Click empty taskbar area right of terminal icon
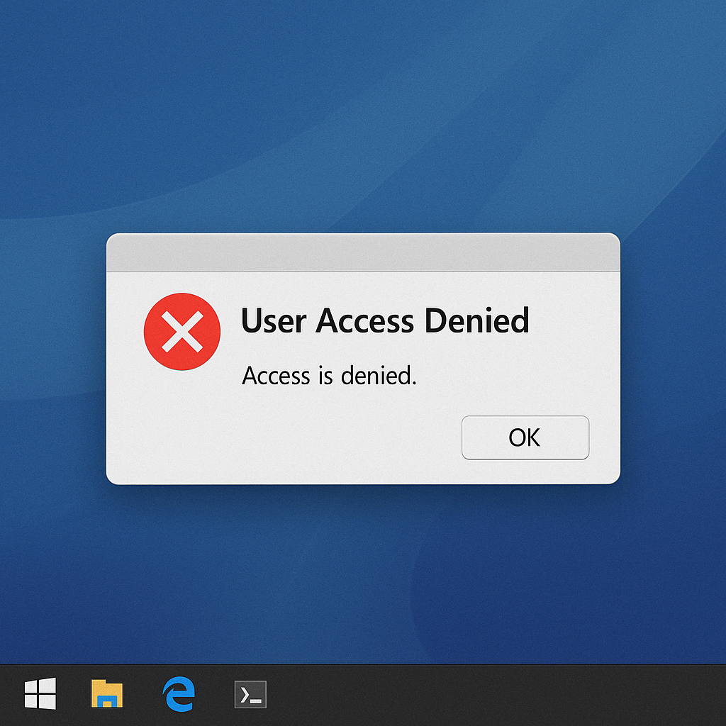The height and width of the screenshot is (726, 726). [461, 695]
